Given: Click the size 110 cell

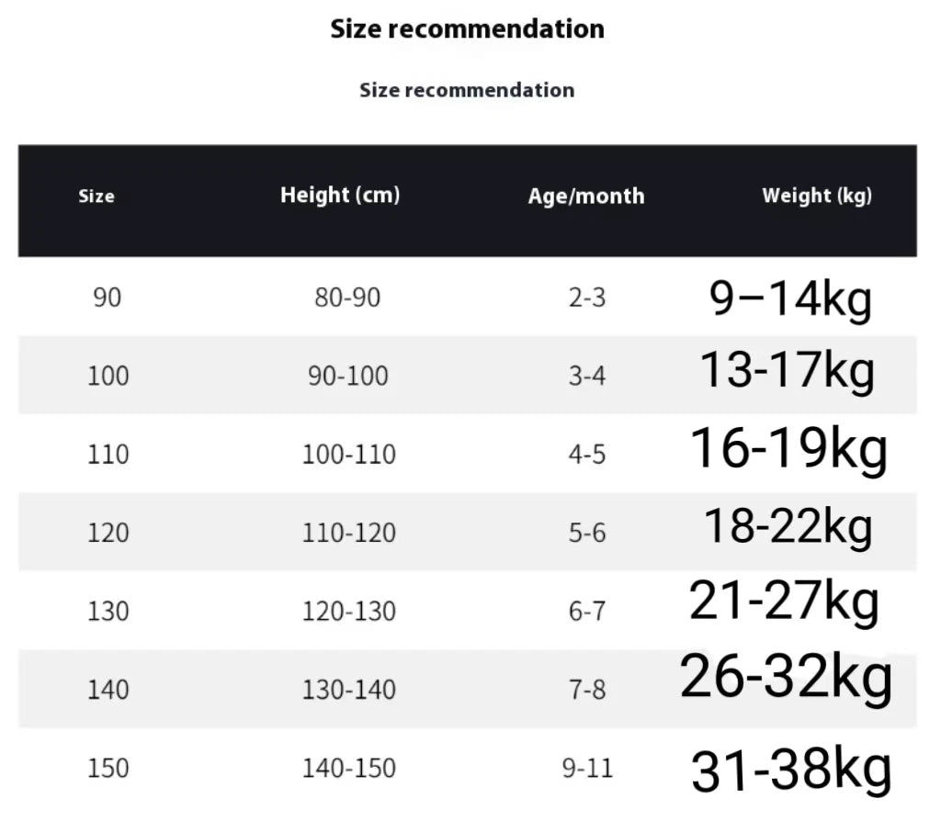Looking at the screenshot, I should 108,455.
